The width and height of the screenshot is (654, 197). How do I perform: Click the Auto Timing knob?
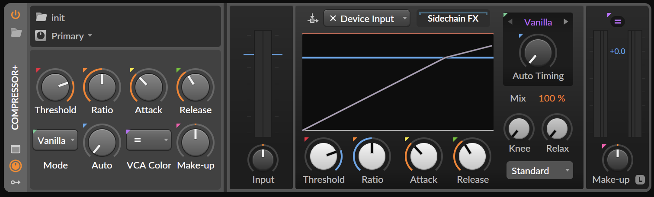point(538,53)
